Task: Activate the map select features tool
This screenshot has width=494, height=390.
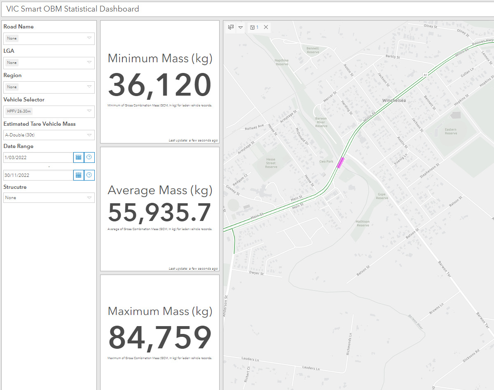Action: pyautogui.click(x=231, y=27)
